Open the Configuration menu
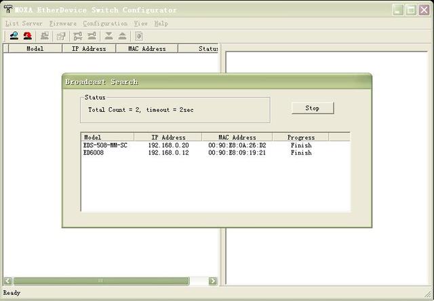Viewport: 434px width, 301px height. tap(105, 24)
